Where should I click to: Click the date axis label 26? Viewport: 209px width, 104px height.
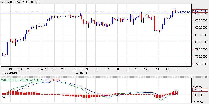pos(47,69)
